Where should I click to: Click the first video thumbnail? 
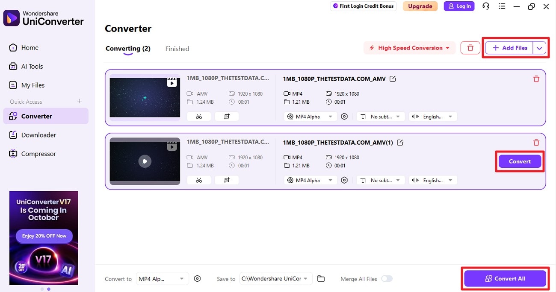[x=145, y=97]
